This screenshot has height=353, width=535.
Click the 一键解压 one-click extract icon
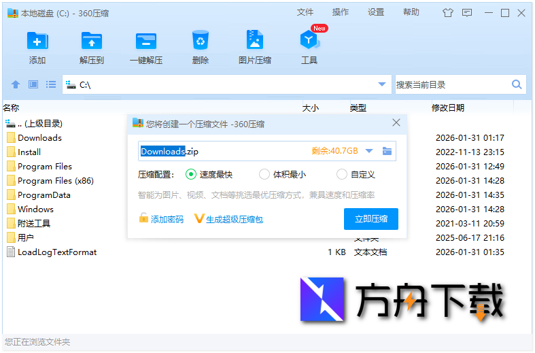click(146, 41)
